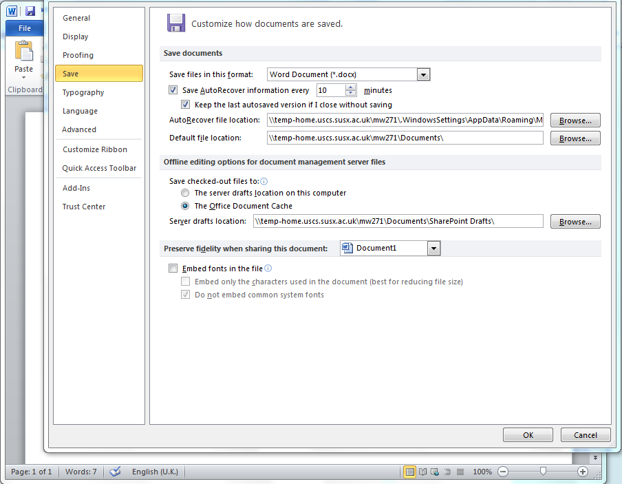Screen dimensions: 622x484
Task: Toggle Keep the last autosaved version checkbox
Action: pos(185,105)
